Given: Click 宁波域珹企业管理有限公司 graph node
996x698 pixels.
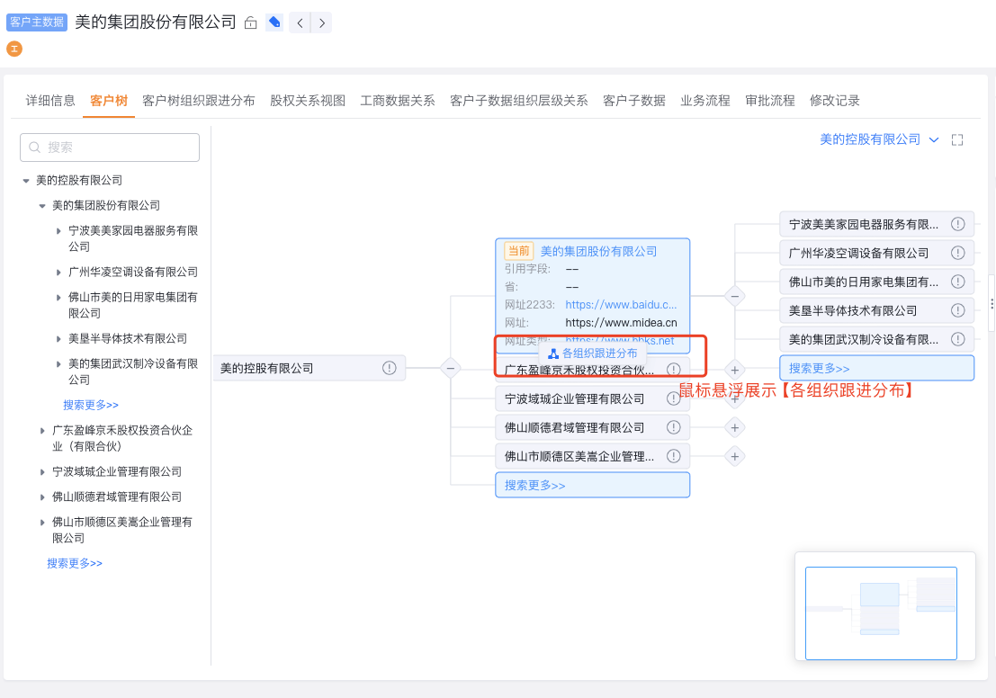Looking at the screenshot, I should pyautogui.click(x=593, y=398).
